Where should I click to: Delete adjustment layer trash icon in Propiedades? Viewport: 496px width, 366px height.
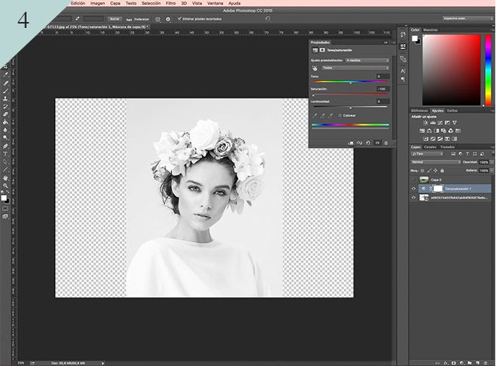click(x=386, y=143)
